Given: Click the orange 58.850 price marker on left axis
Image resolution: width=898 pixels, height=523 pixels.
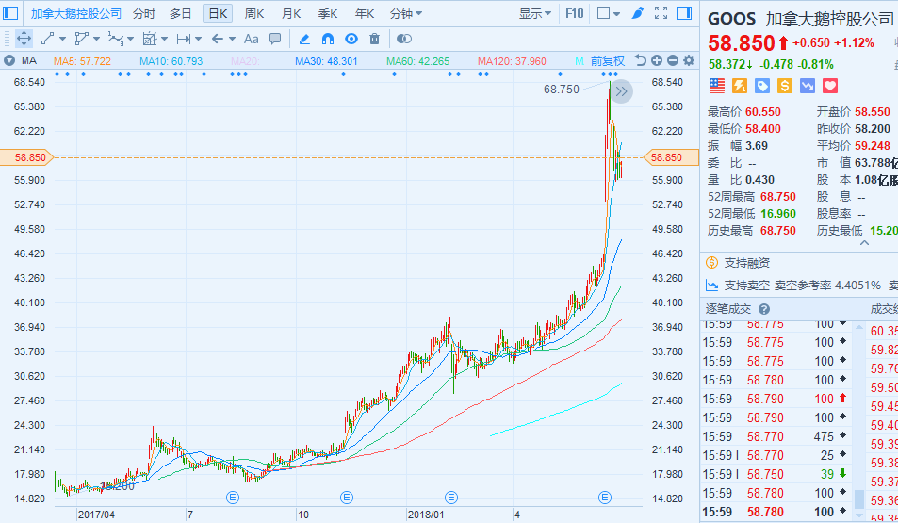Looking at the screenshot, I should [26, 157].
